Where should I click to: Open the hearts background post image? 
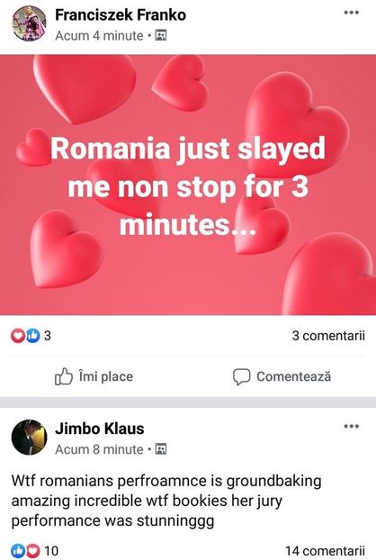188,185
